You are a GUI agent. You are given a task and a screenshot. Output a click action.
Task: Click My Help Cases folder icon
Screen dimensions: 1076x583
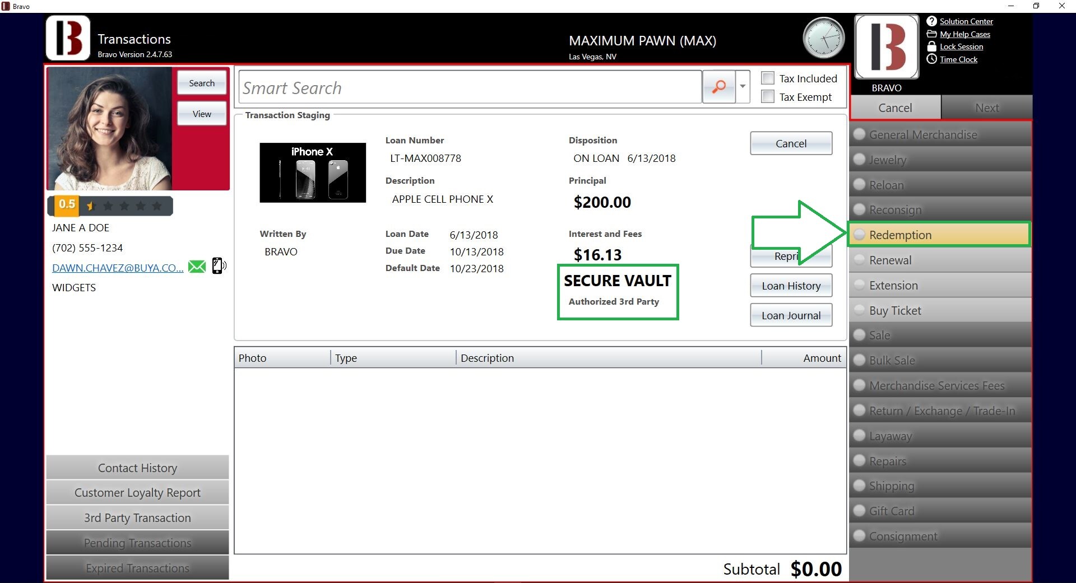coord(931,34)
